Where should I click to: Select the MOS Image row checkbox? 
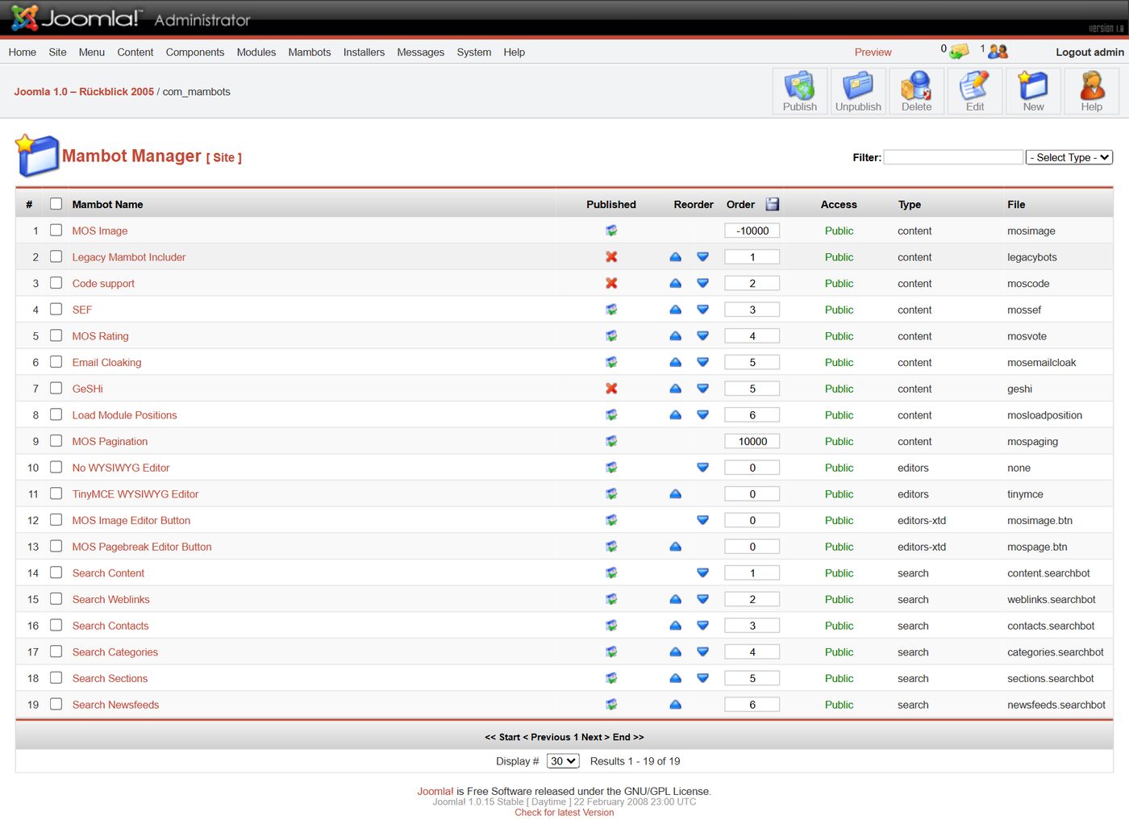pos(56,230)
